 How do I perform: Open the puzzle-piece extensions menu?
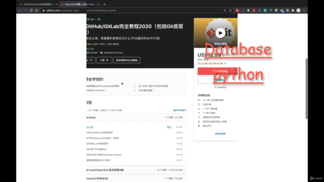293,10
